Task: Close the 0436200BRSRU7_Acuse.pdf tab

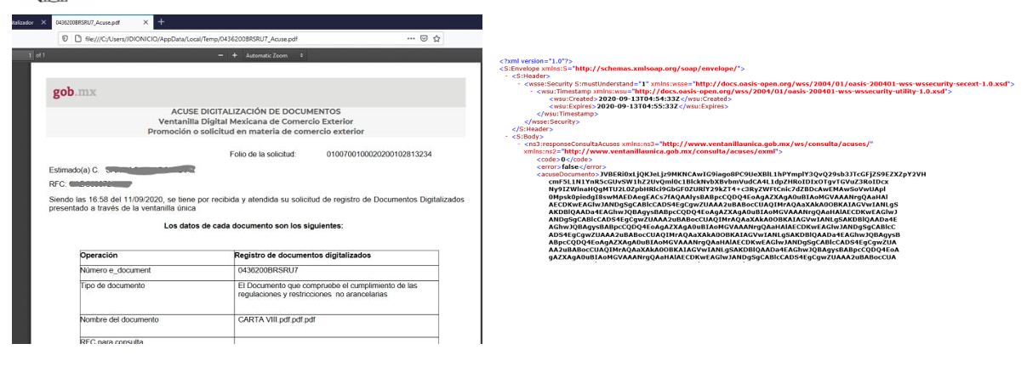Action: (145, 22)
